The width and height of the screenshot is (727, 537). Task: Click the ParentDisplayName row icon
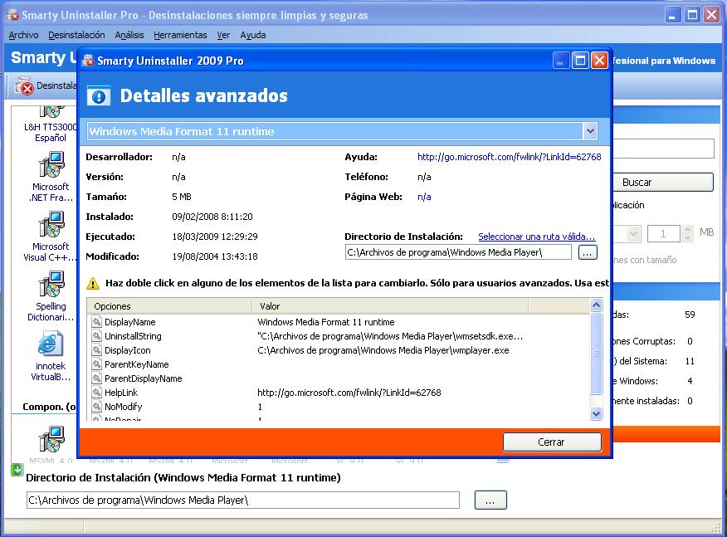pyautogui.click(x=96, y=378)
